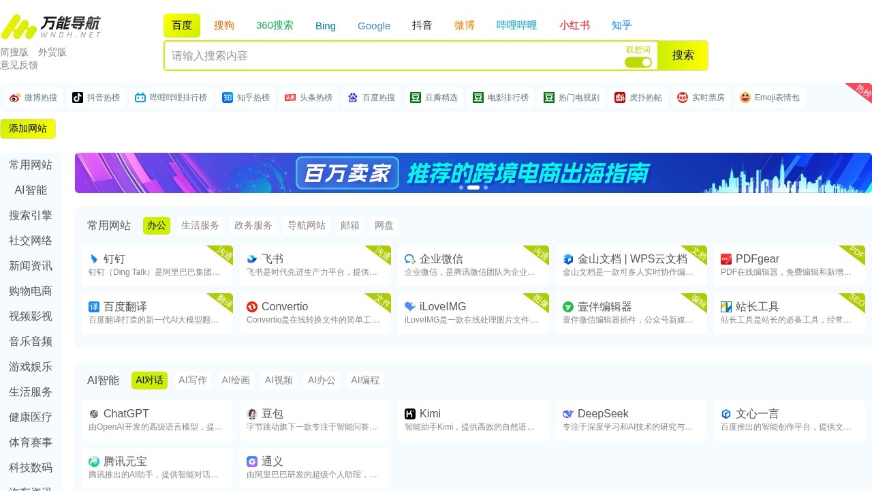This screenshot has height=491, width=872.
Task: Switch to AI视频 tab
Action: (x=279, y=380)
